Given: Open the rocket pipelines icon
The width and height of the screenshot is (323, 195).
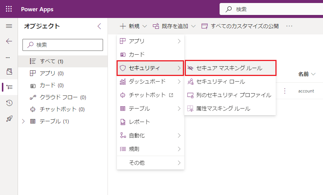Looking at the screenshot, I should 9,119.
